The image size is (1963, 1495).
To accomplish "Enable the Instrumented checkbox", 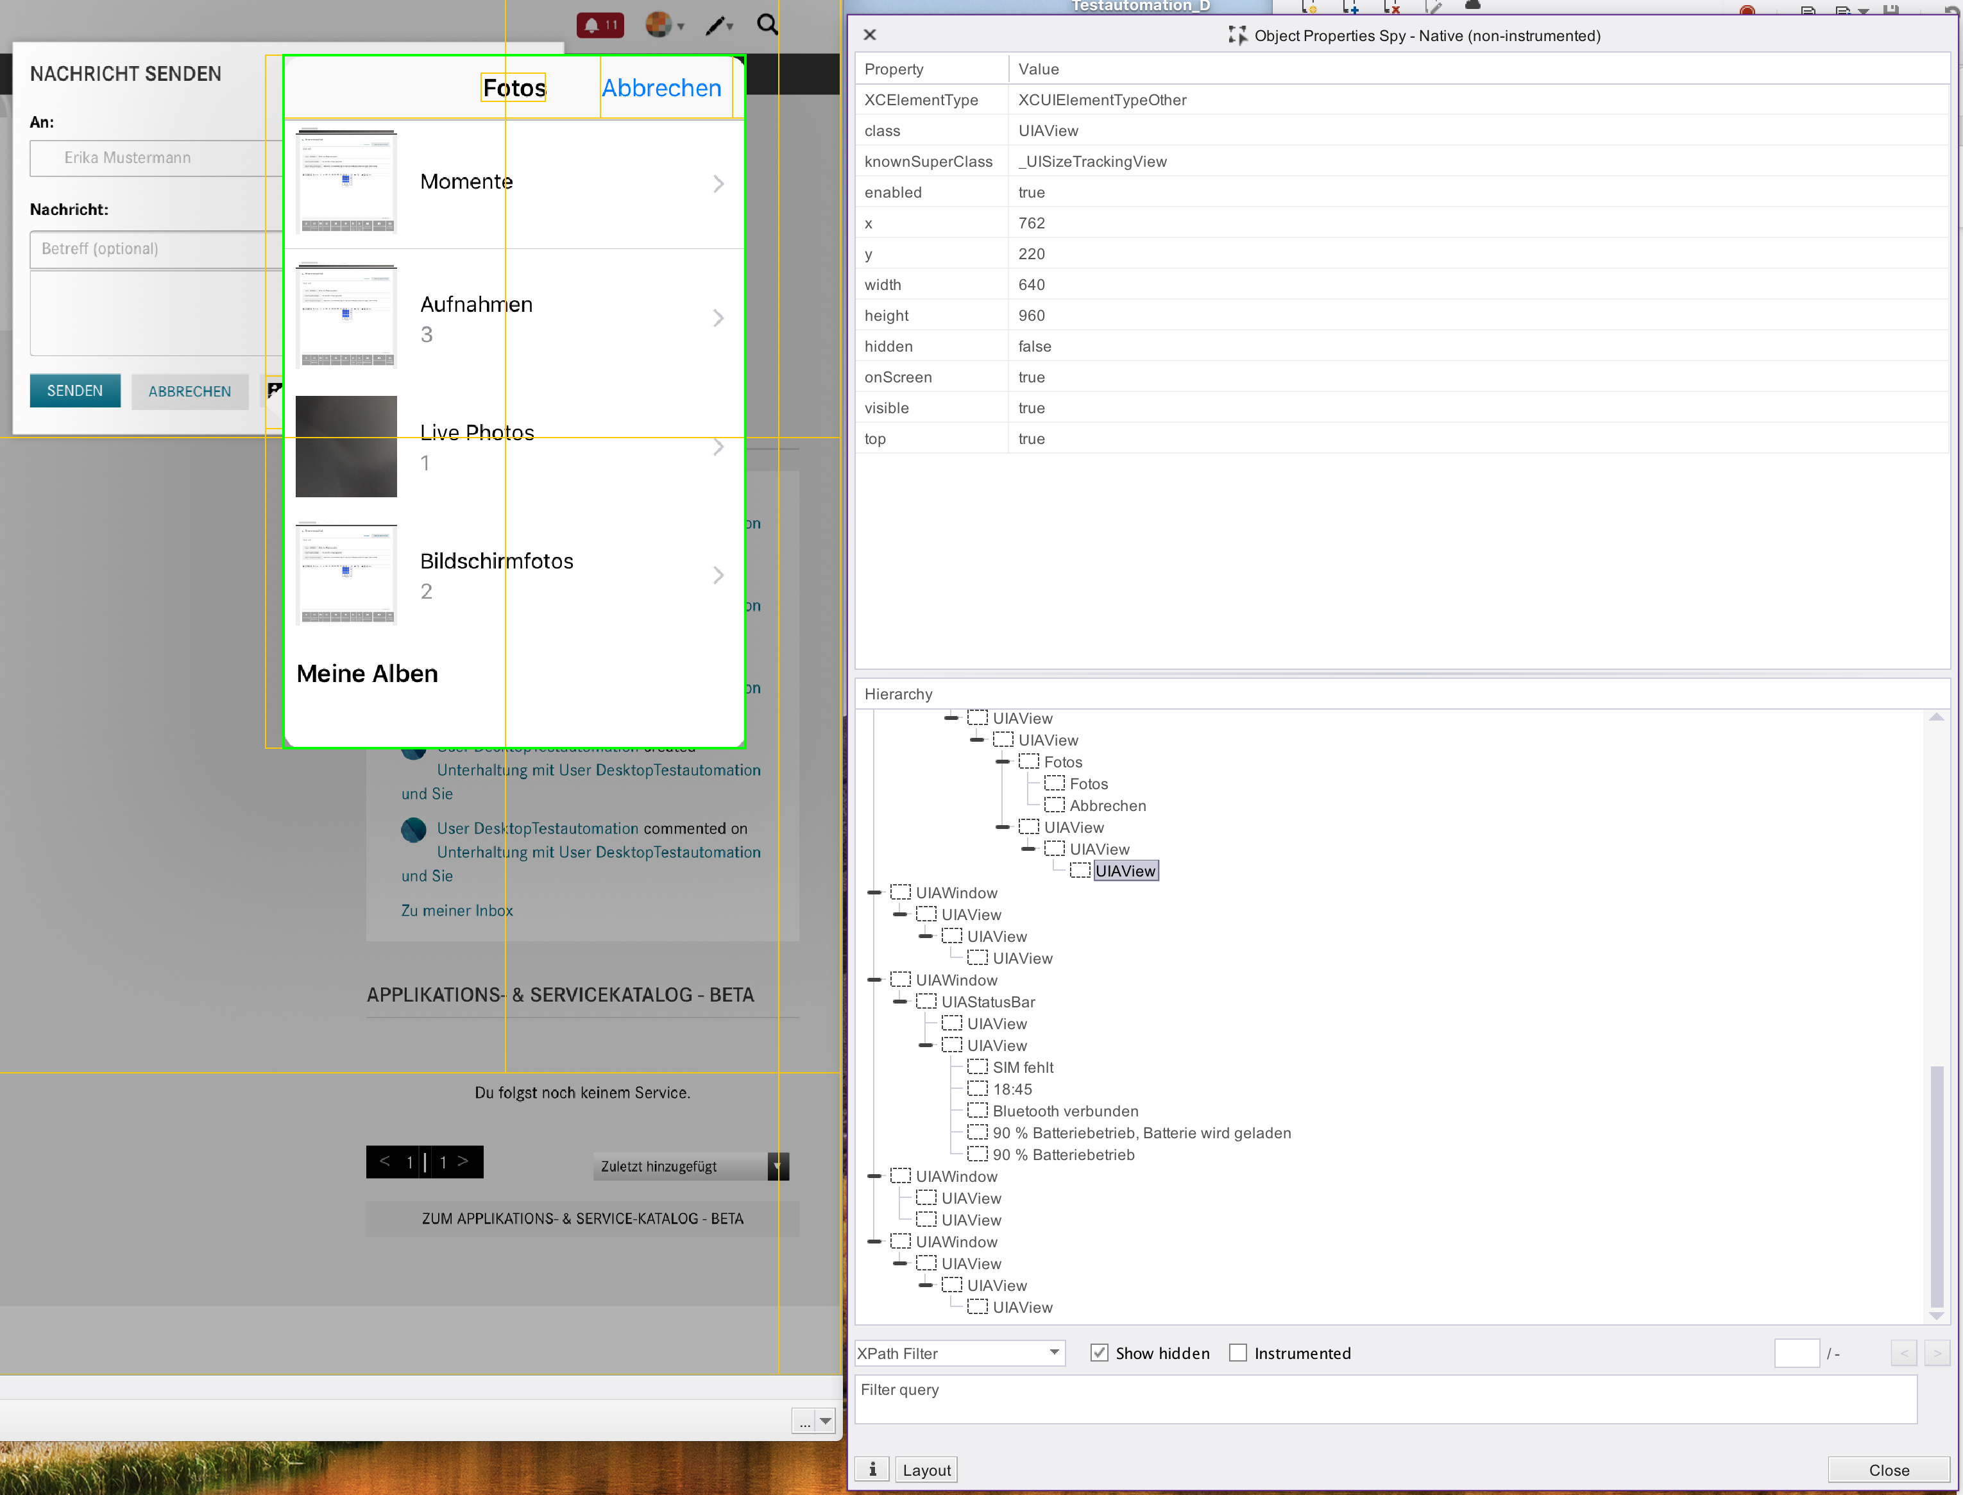I will click(x=1237, y=1353).
